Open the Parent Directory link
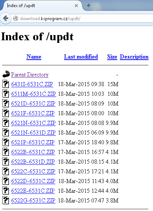153x211 pixels. (x=30, y=75)
